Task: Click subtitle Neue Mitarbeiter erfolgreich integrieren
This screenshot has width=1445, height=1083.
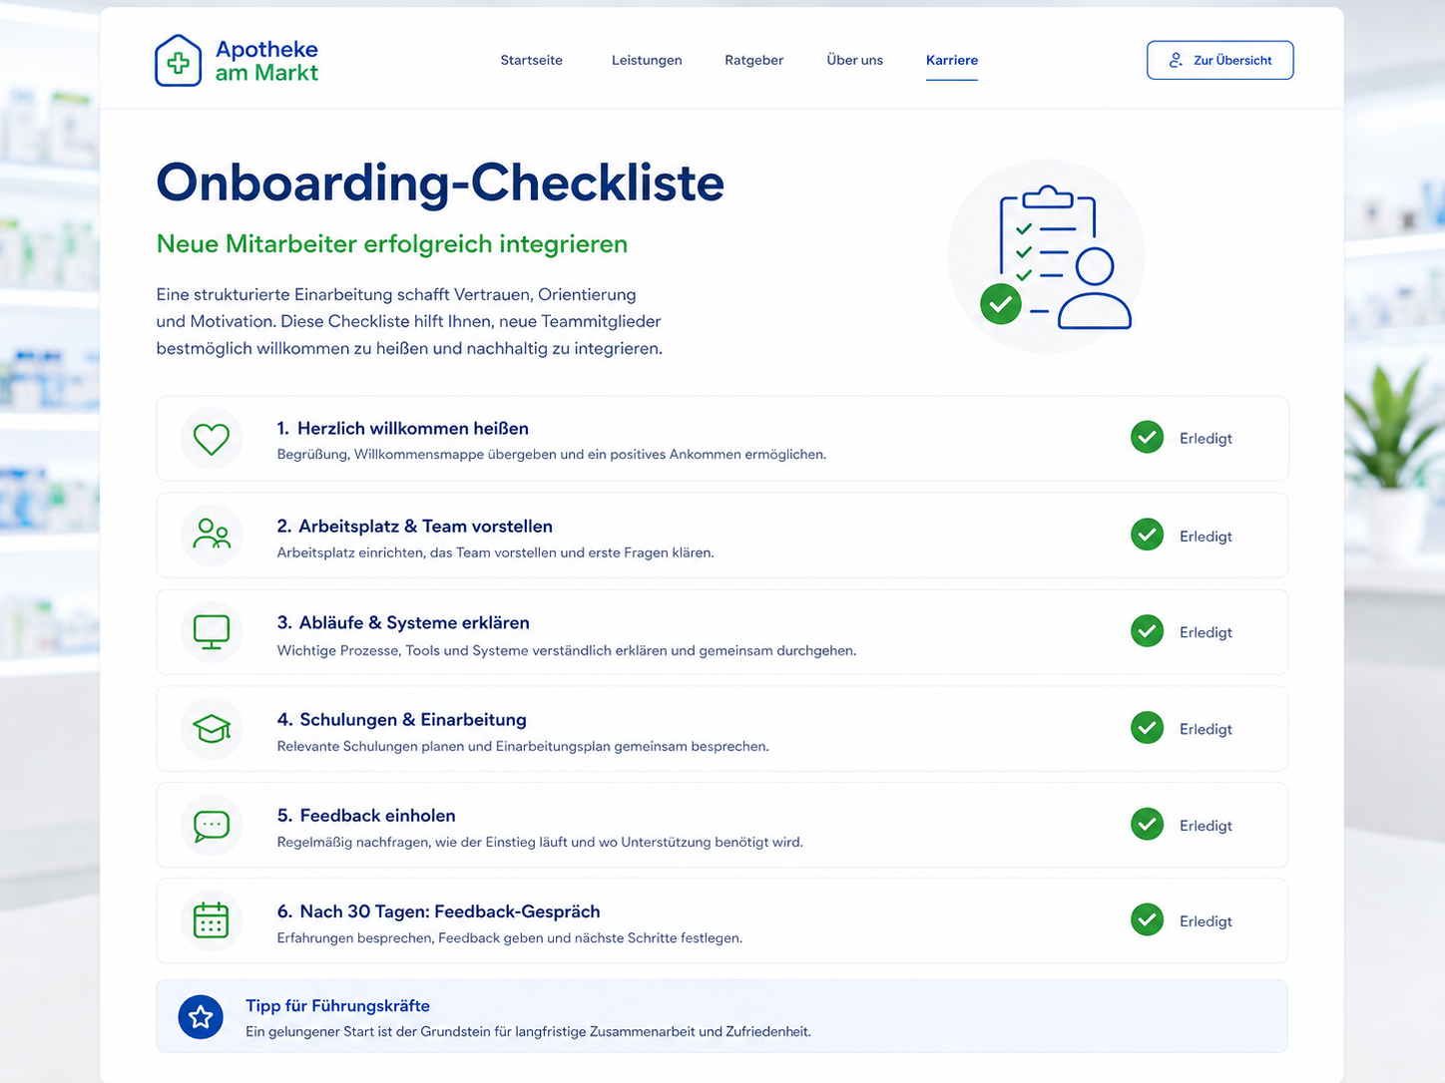Action: coord(392,244)
